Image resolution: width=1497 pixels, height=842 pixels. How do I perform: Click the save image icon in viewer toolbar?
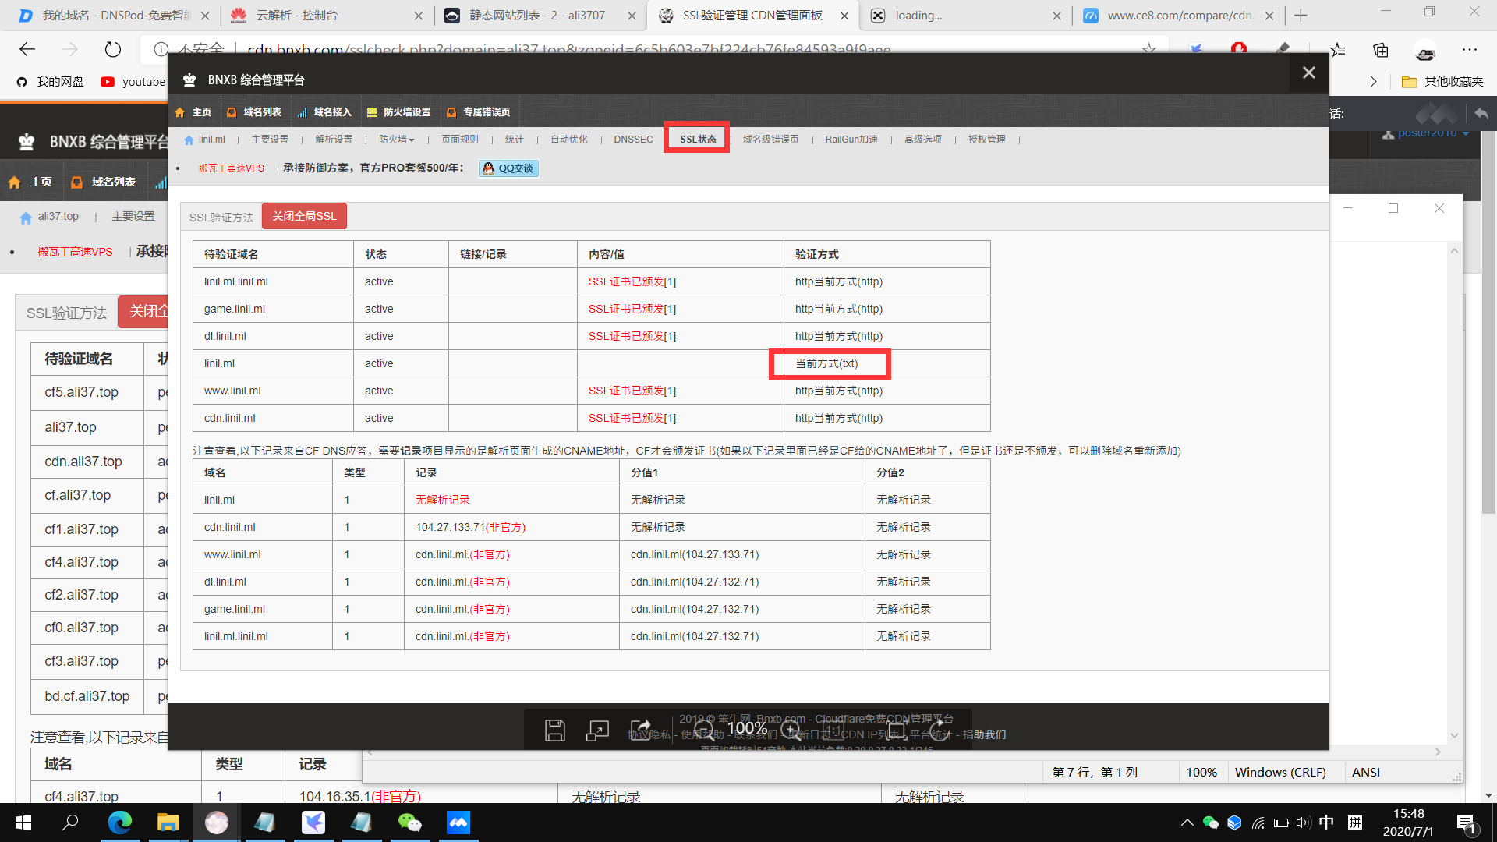(x=554, y=731)
